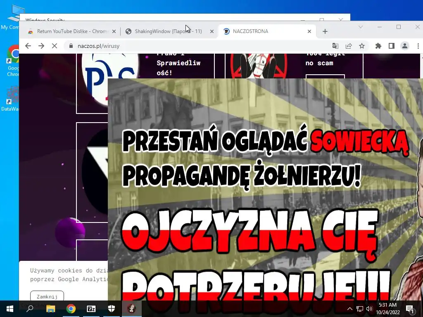Open Chrome from the taskbar
This screenshot has width=423, height=317.
click(71, 309)
